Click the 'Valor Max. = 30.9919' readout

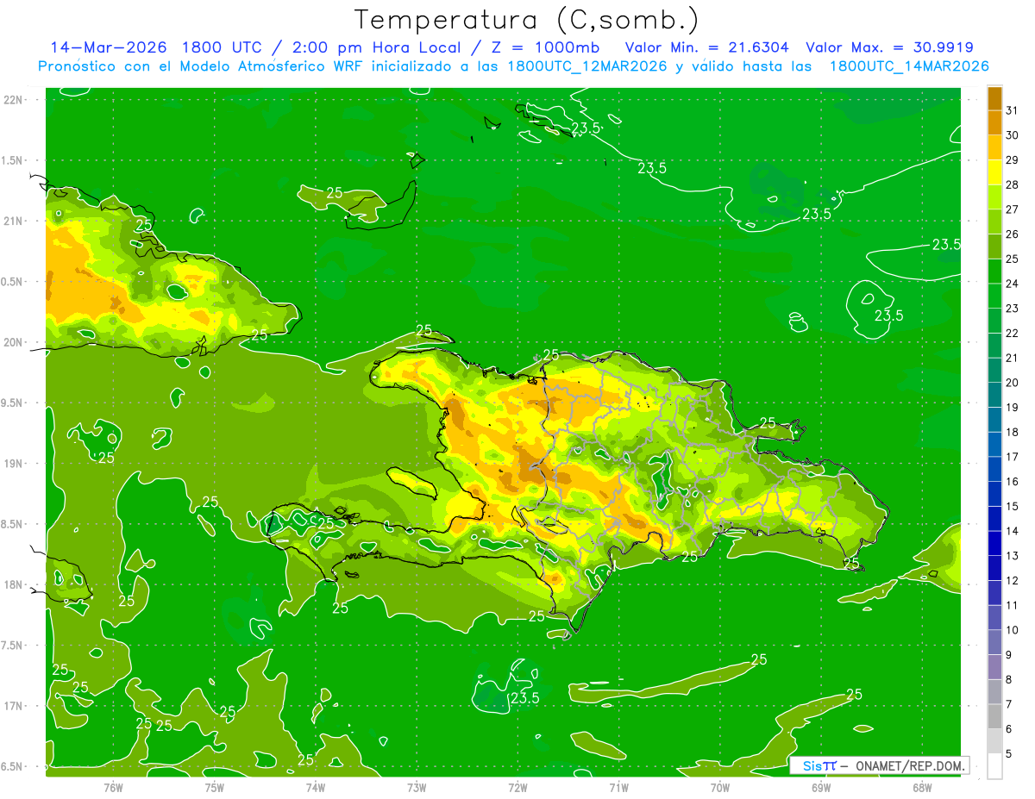[889, 47]
